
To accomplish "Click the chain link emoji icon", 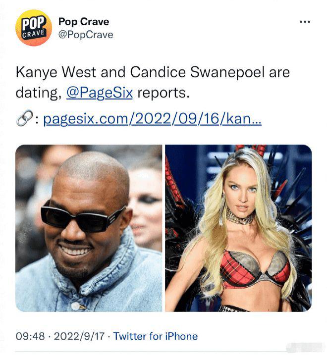I will point(24,118).
